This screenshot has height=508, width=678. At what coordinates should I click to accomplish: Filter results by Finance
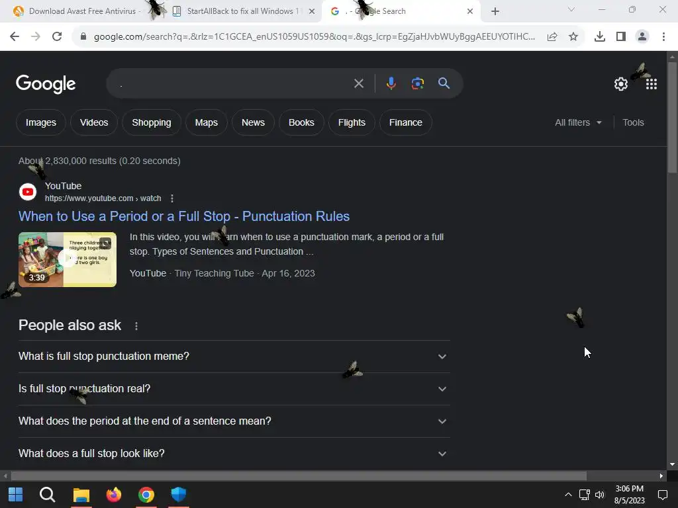[x=406, y=122]
